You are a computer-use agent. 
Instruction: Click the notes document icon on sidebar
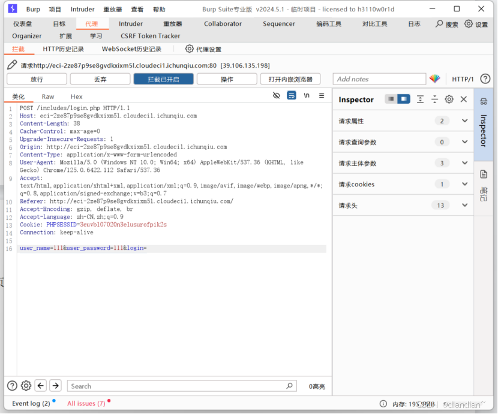[x=484, y=174]
